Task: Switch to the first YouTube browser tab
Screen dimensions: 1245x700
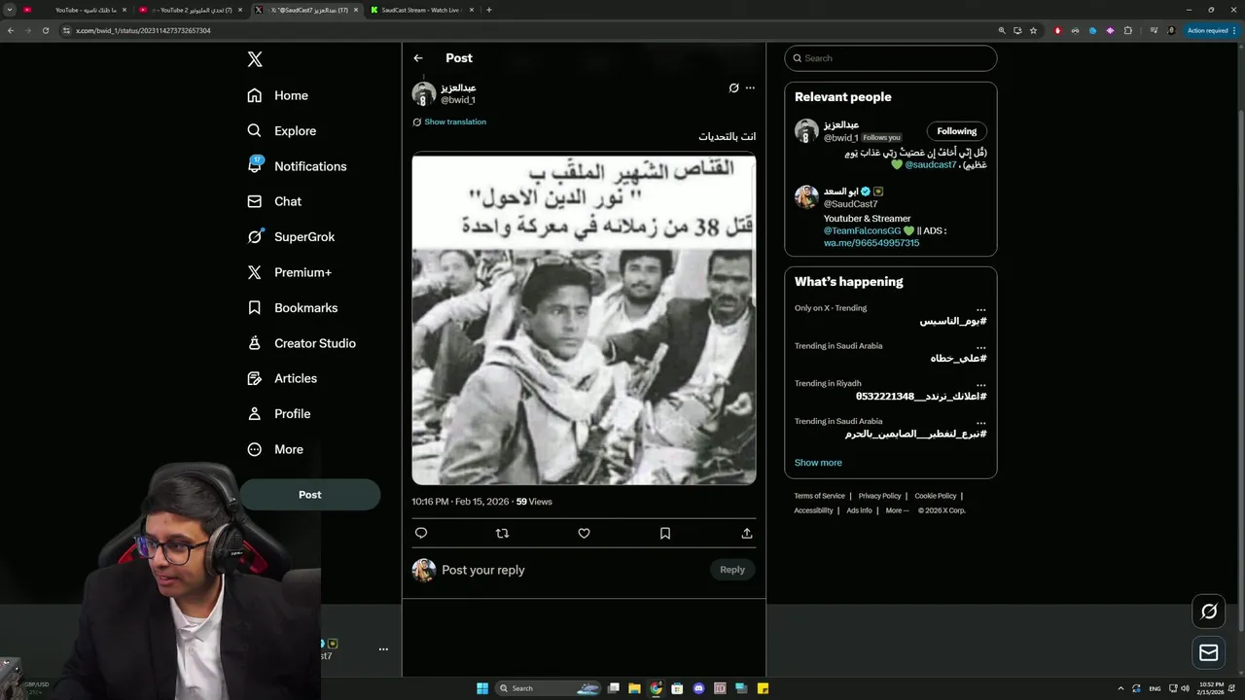Action: [75, 10]
